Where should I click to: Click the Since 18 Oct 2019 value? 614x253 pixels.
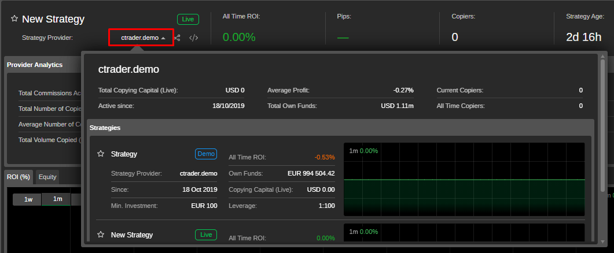click(200, 189)
